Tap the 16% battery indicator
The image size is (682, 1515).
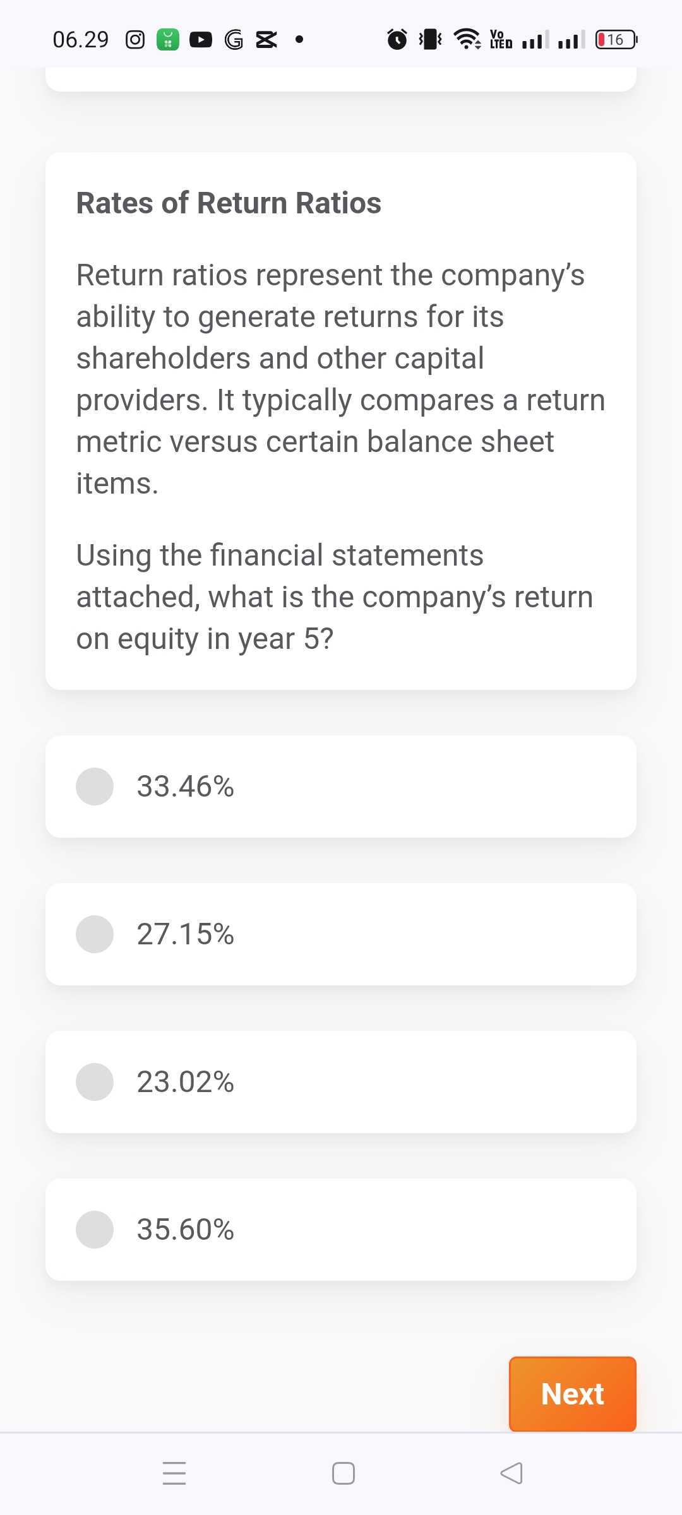pos(614,40)
